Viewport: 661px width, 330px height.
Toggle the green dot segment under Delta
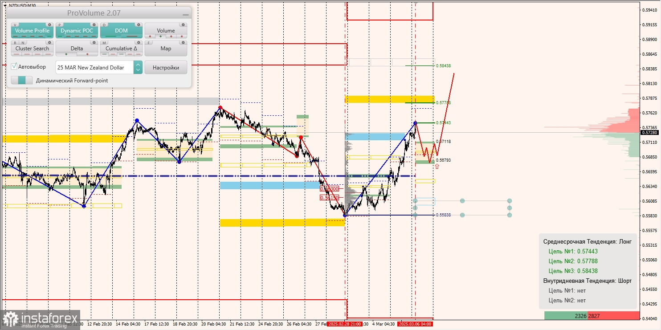pyautogui.click(x=66, y=54)
